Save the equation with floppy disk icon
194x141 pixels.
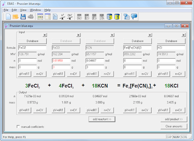[x=23, y=17]
